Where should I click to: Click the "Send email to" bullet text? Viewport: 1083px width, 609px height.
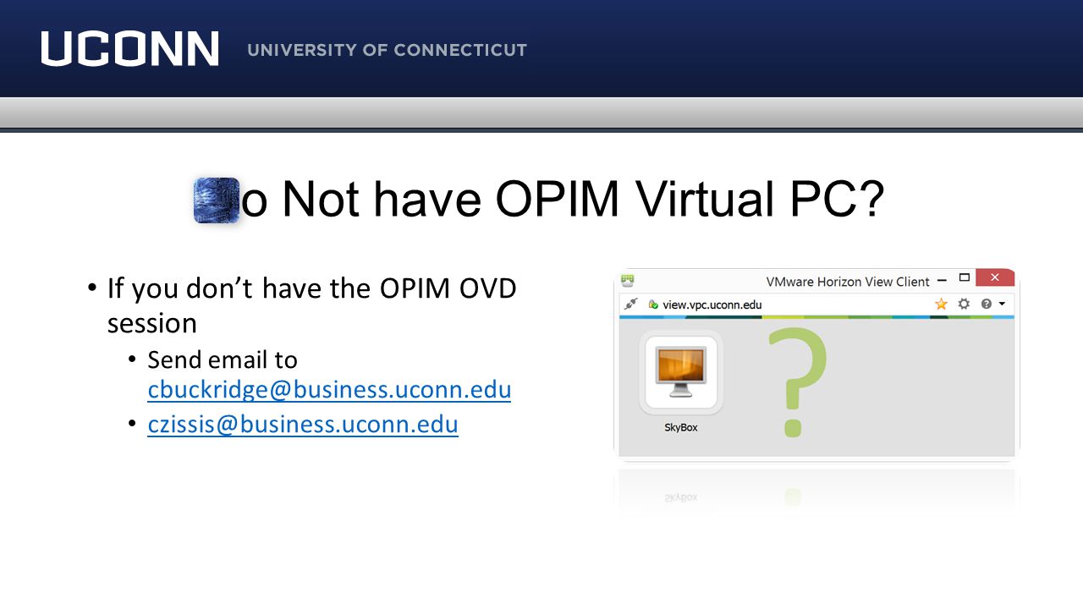click(x=223, y=359)
